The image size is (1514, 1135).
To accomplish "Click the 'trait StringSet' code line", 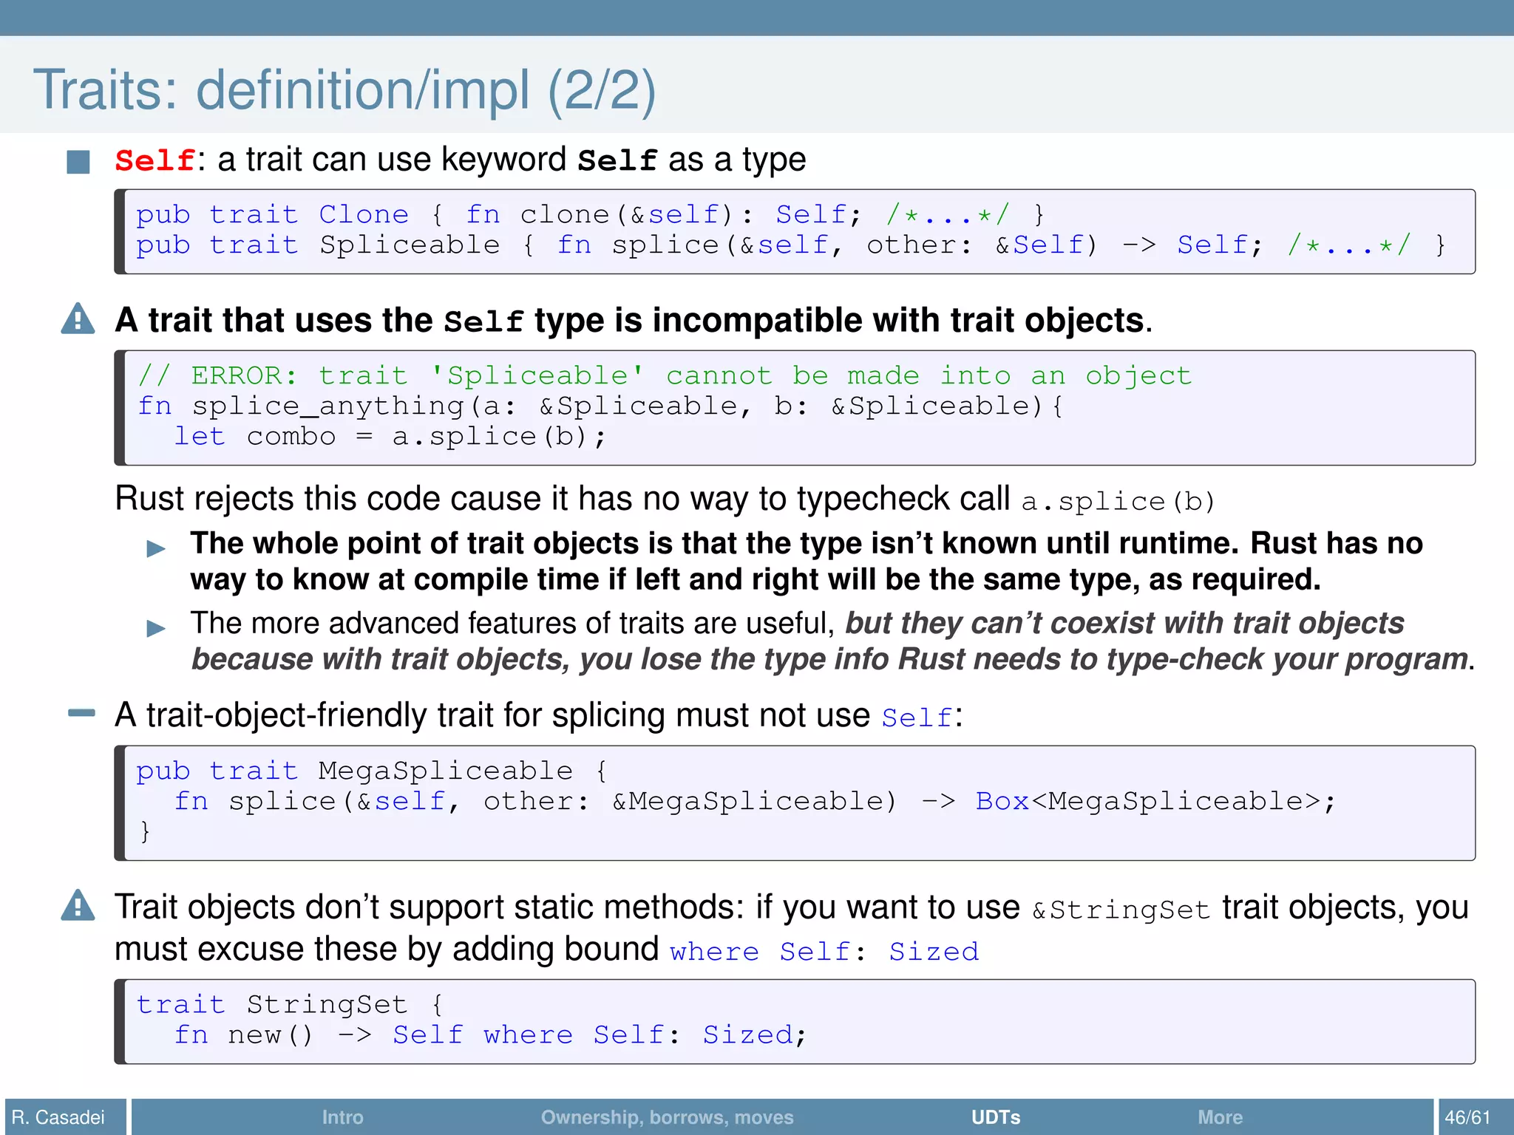I will [290, 1004].
